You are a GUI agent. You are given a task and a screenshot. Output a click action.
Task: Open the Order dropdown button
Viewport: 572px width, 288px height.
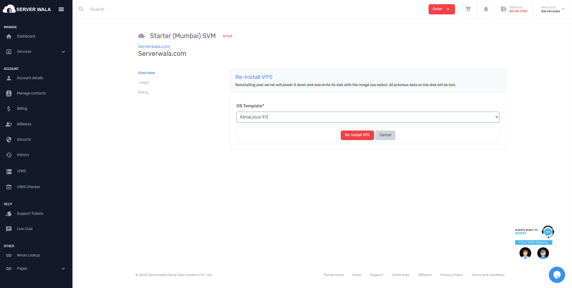click(x=441, y=9)
